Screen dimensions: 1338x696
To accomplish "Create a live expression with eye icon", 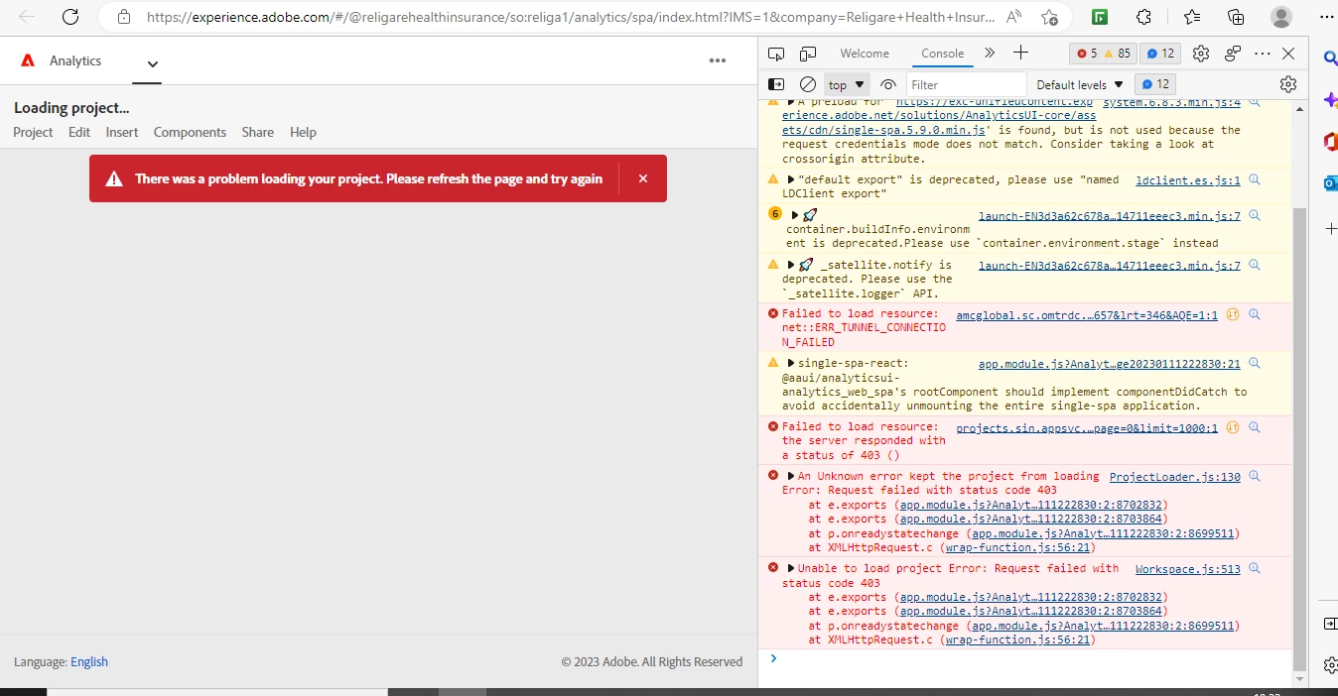I will (x=888, y=84).
